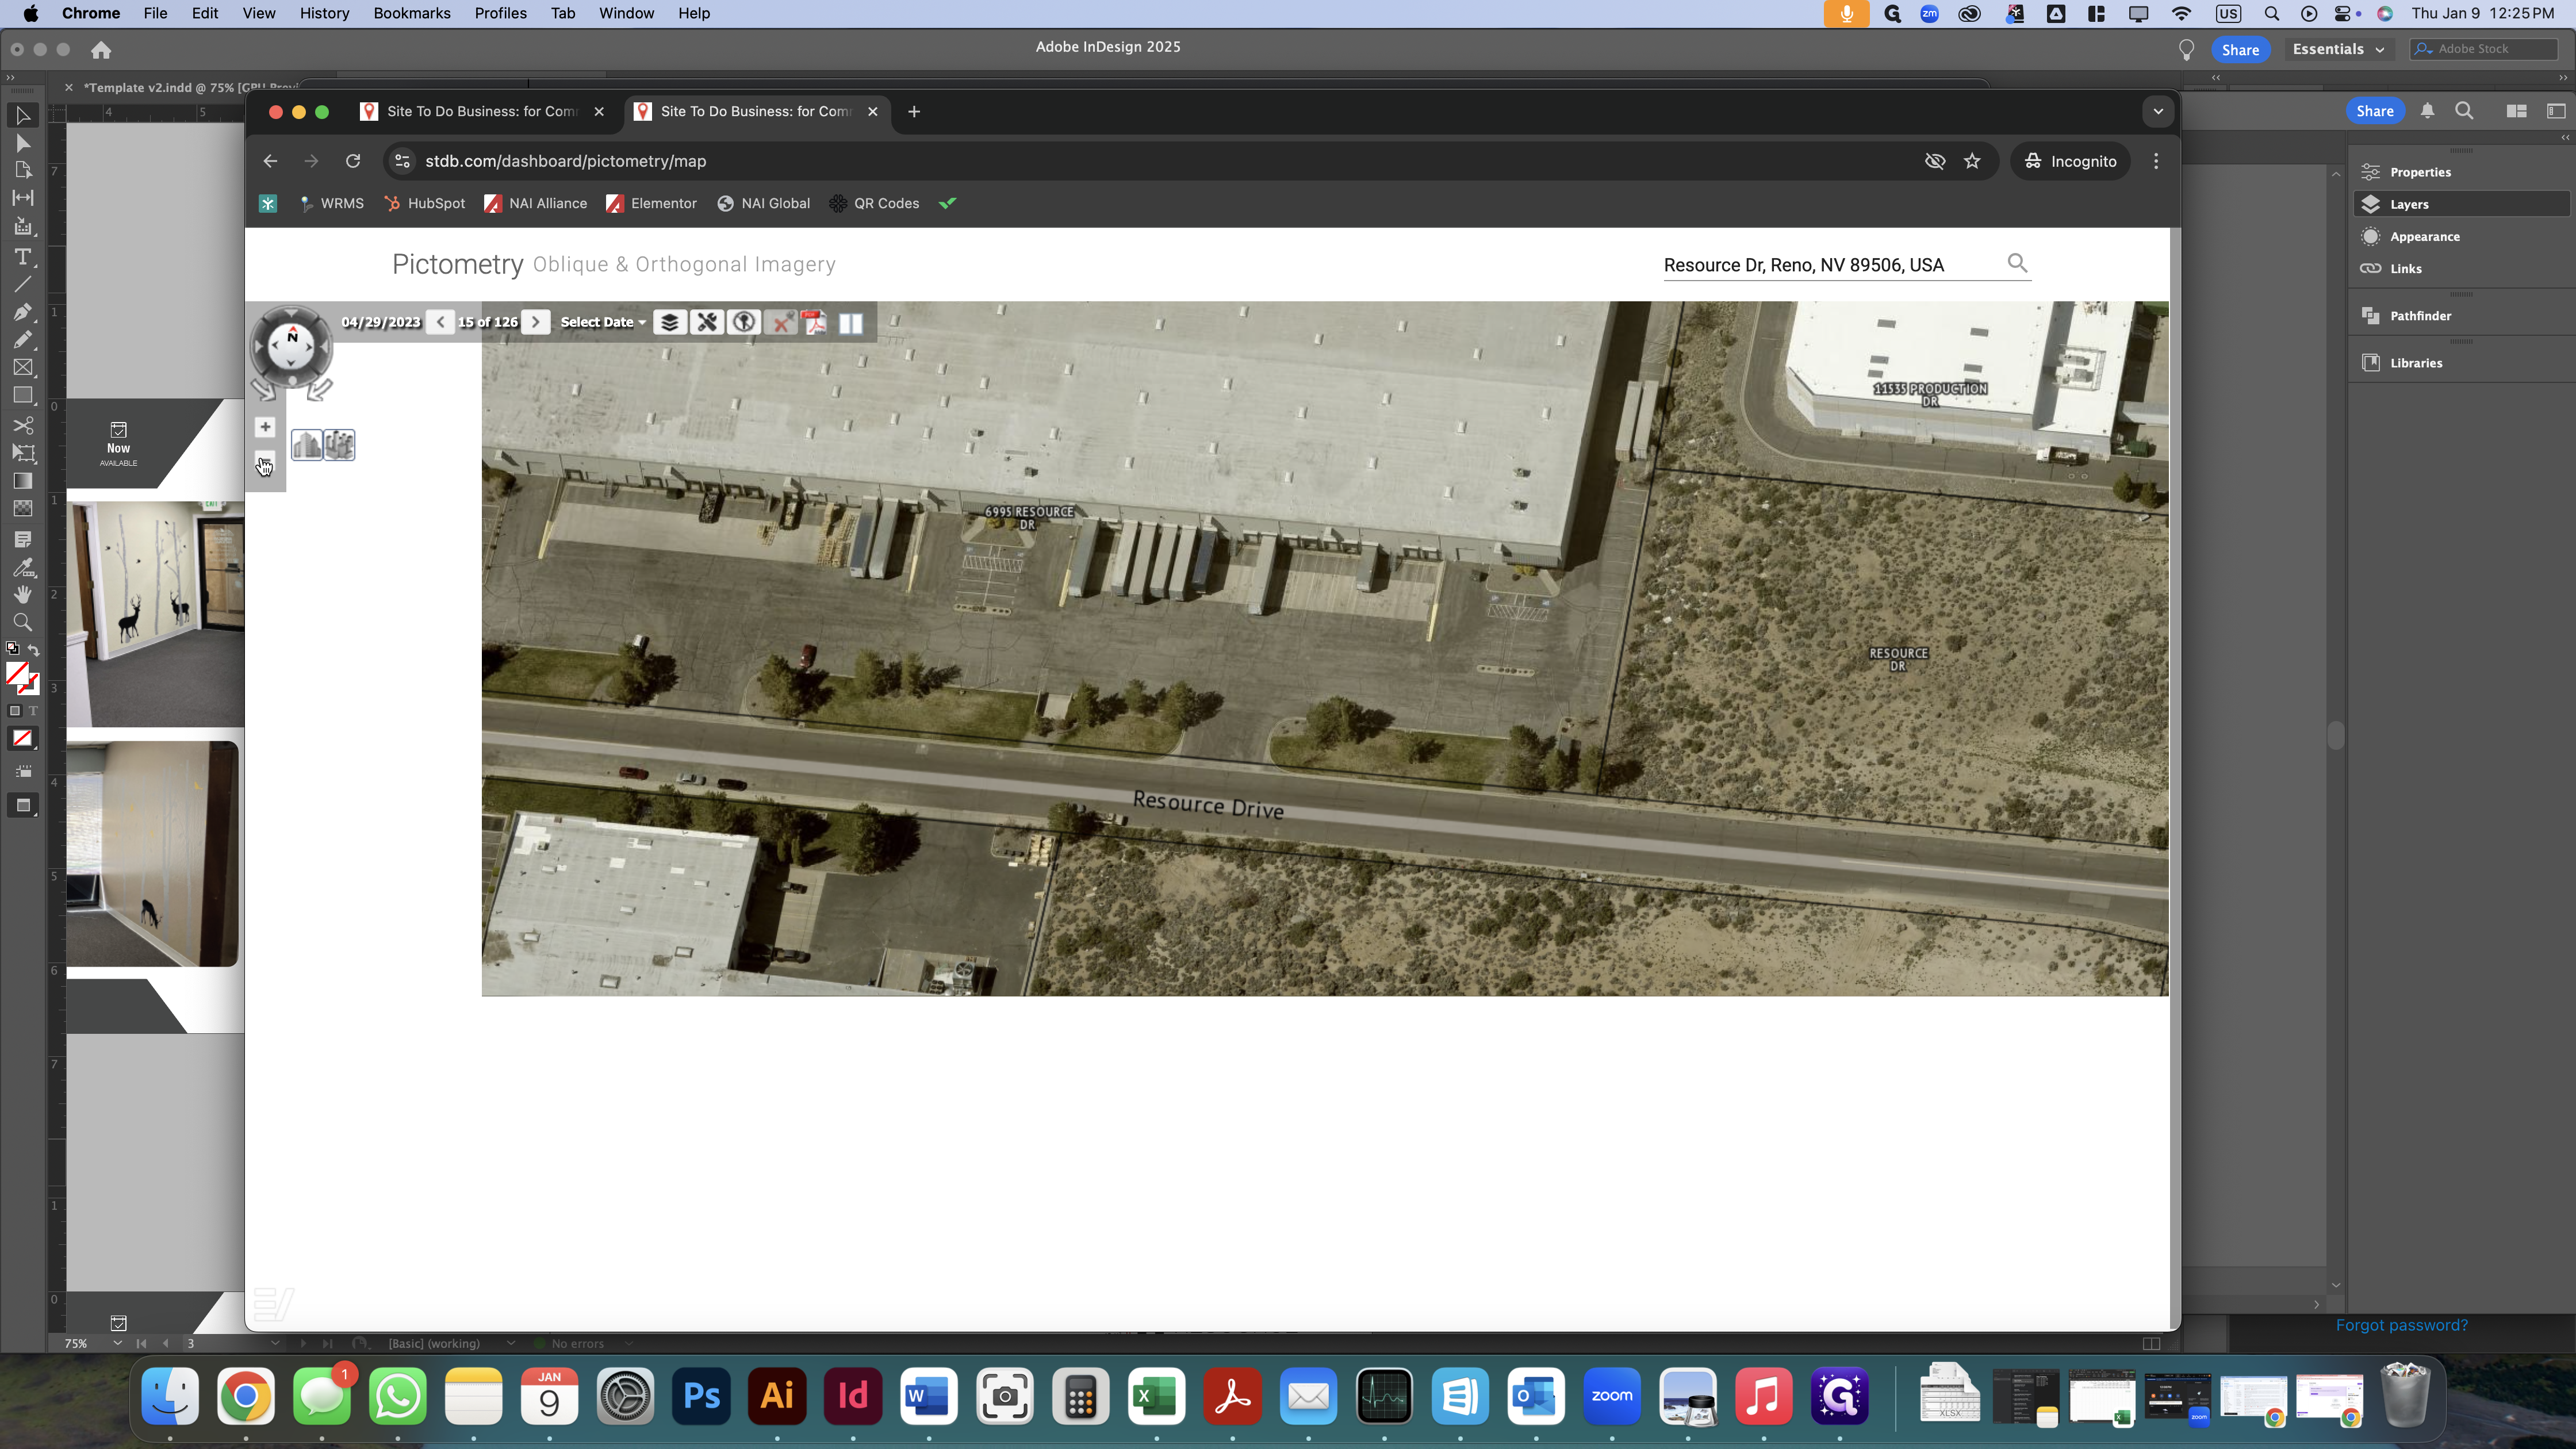
Task: Open Chrome tab search chevron
Action: (2158, 111)
